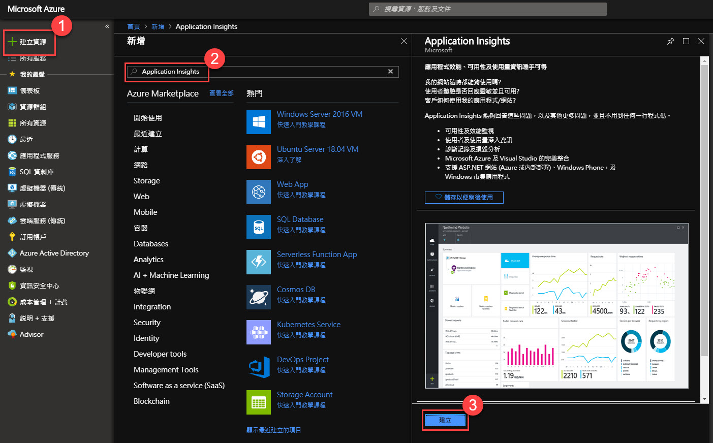
Task: Open 雲端服務 (傳統) icon in sidebar
Action: (12, 220)
